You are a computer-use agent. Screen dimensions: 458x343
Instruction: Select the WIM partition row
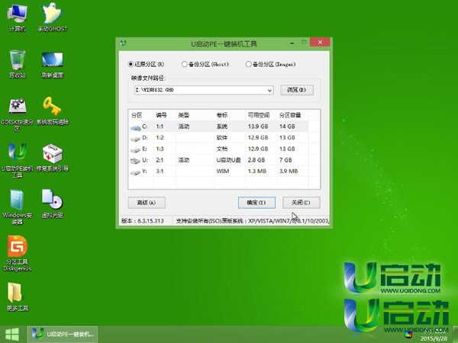pyautogui.click(x=218, y=171)
